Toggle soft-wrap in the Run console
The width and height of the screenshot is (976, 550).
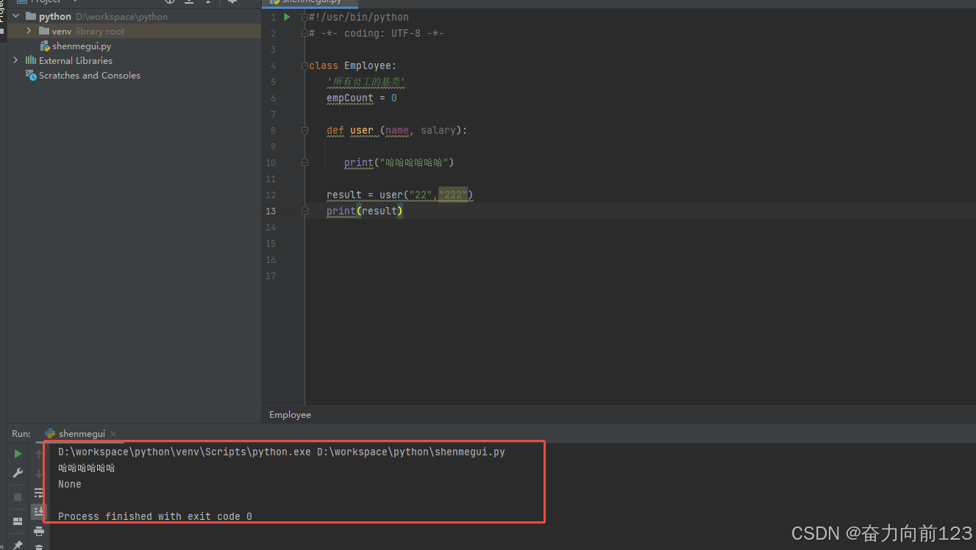[39, 493]
